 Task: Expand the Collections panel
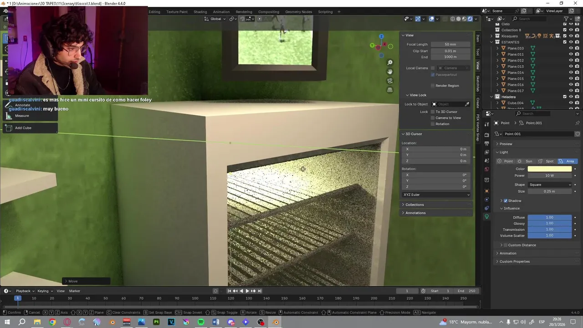coord(414,205)
